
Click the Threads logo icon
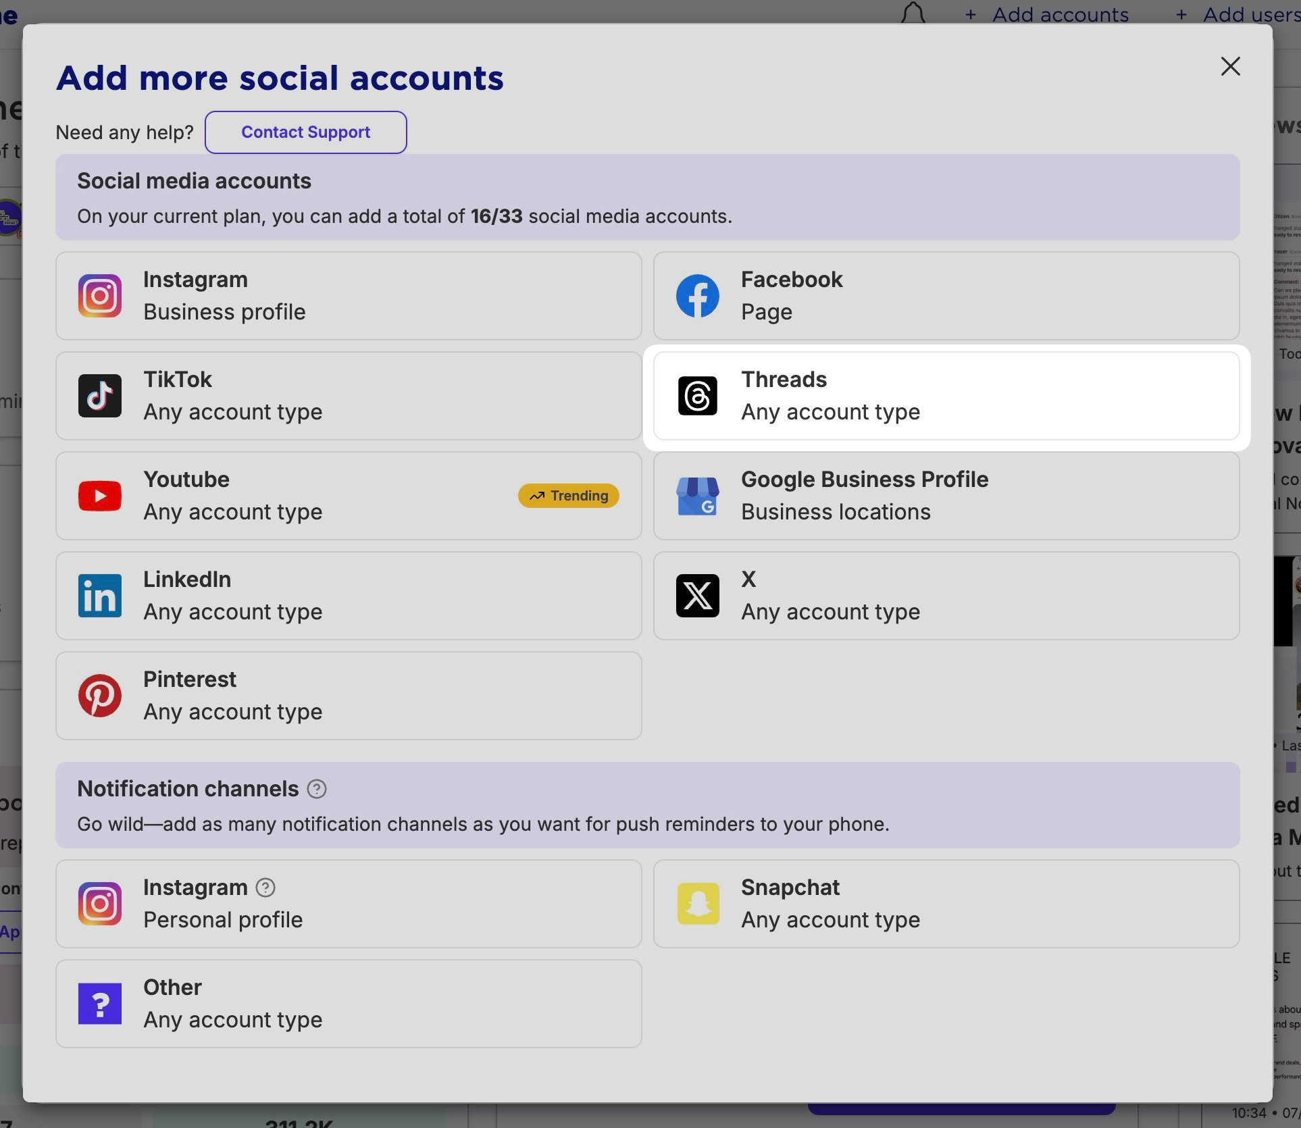pos(697,396)
